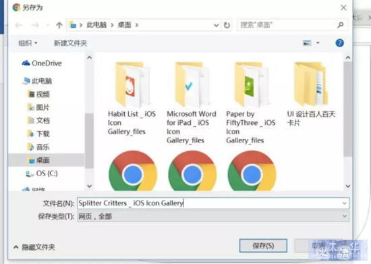Click the refresh icon beside address bar

[227, 25]
